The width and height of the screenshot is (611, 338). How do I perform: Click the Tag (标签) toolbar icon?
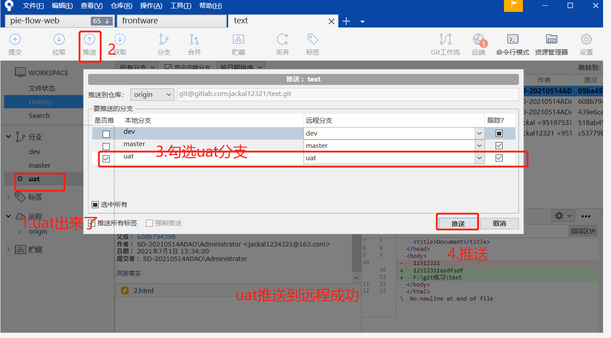click(313, 40)
